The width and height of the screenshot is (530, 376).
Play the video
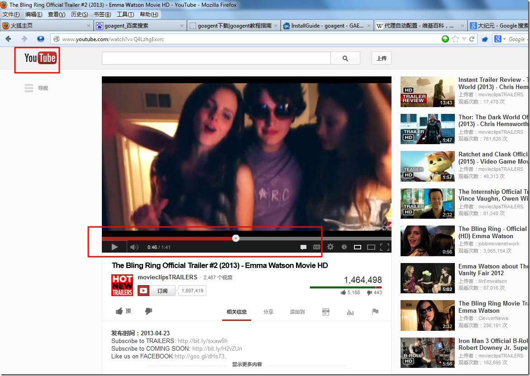[x=115, y=247]
